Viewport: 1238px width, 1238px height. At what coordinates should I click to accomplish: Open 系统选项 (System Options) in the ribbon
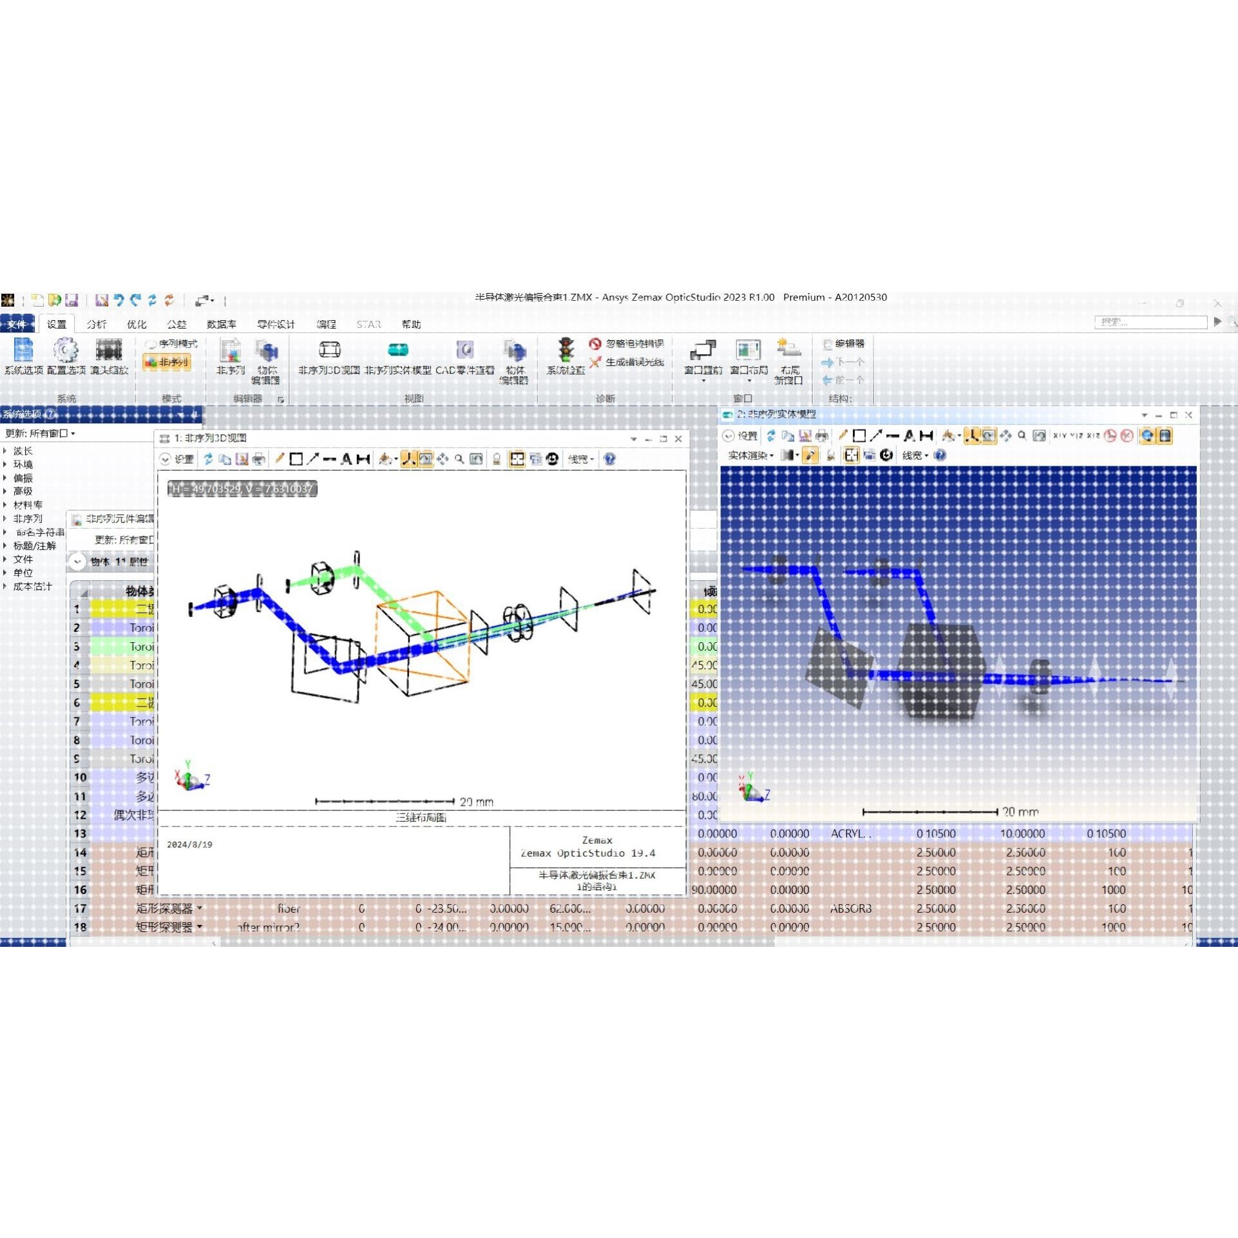tap(24, 356)
